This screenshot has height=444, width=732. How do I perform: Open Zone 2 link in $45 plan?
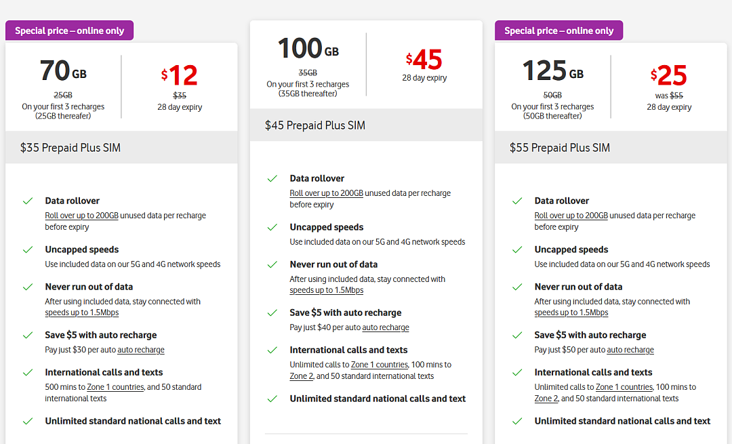click(301, 376)
